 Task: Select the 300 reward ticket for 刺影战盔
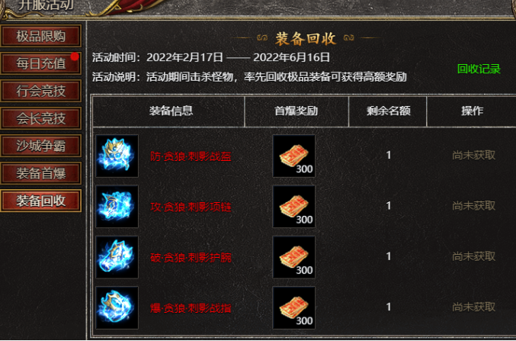click(294, 156)
